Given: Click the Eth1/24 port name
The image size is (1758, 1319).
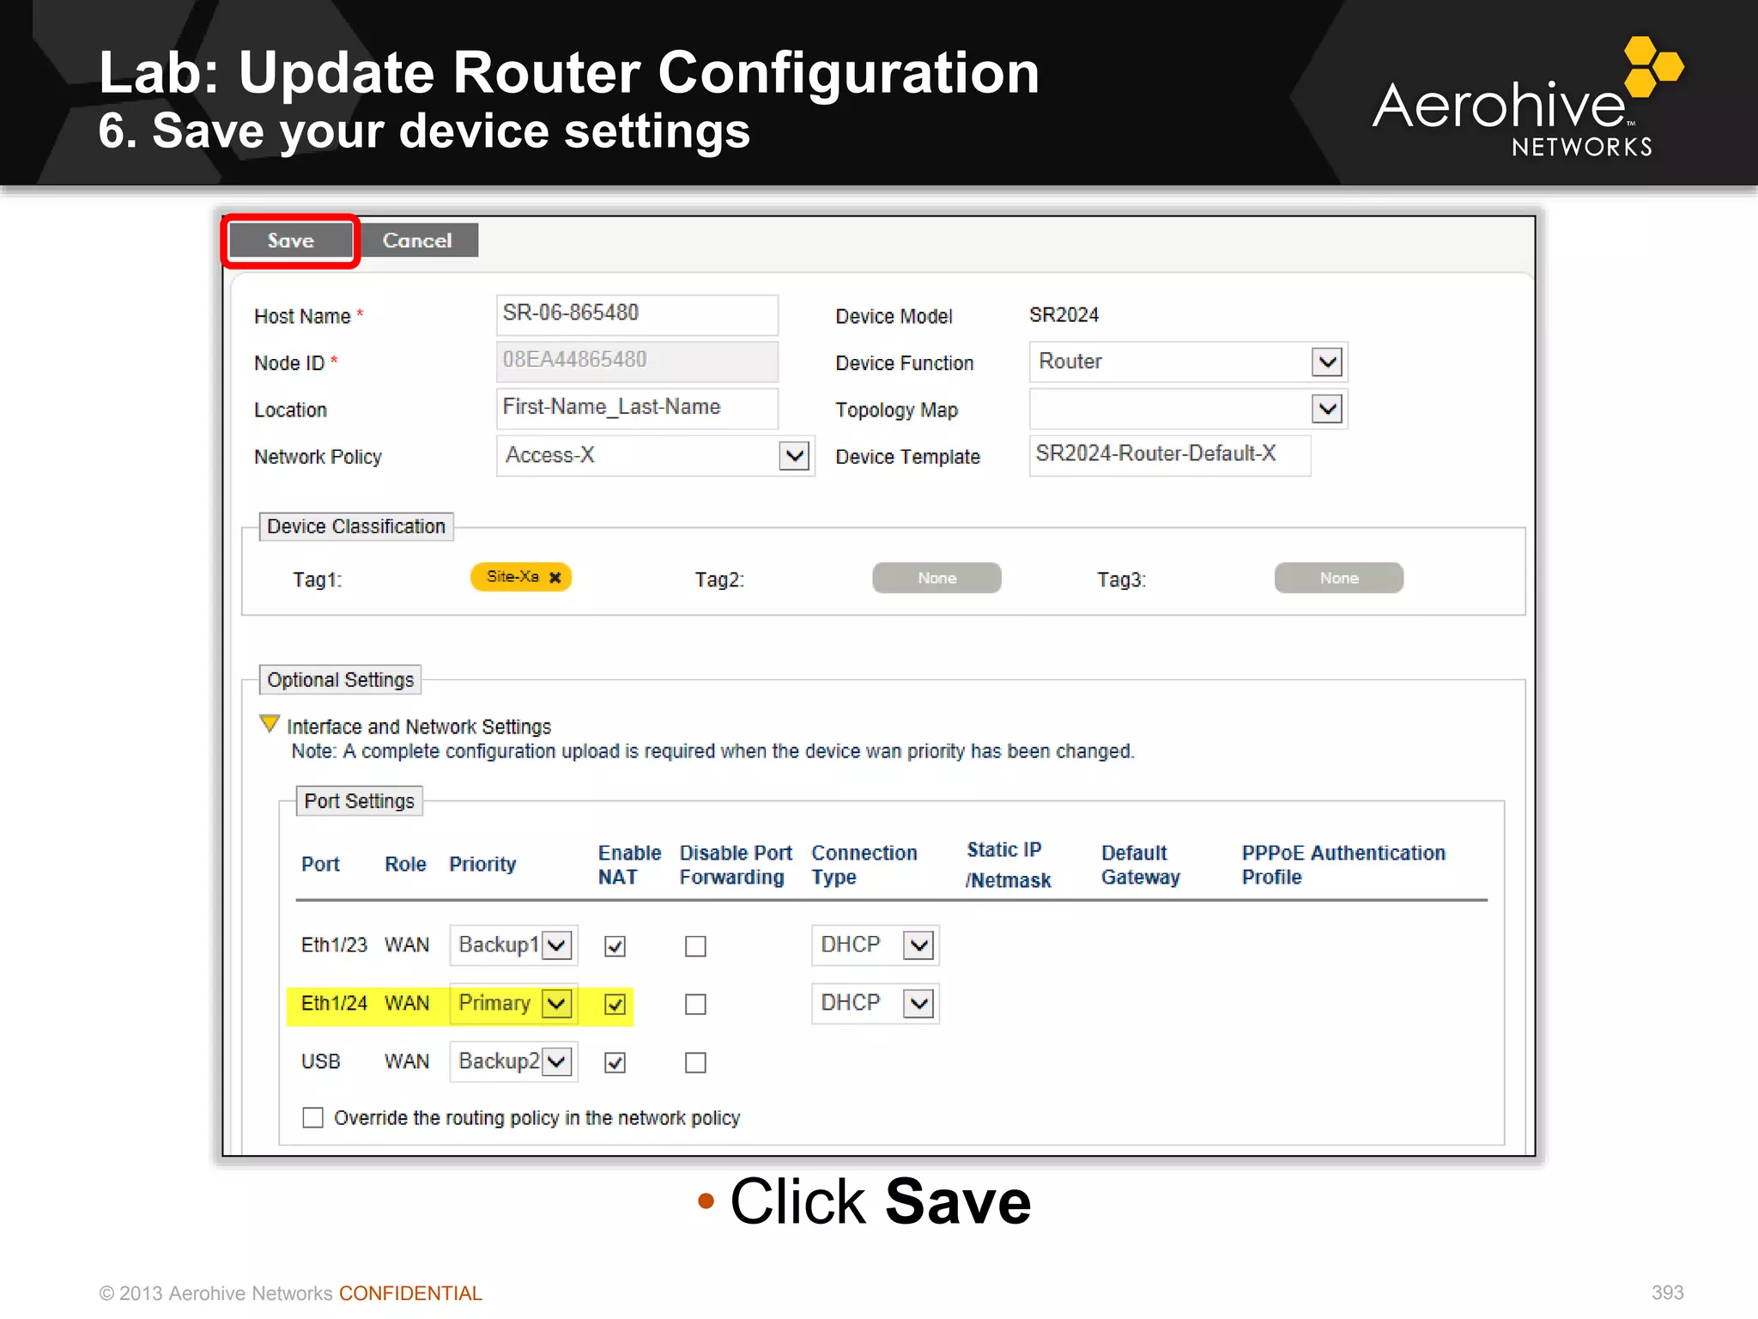Looking at the screenshot, I should click(334, 1003).
